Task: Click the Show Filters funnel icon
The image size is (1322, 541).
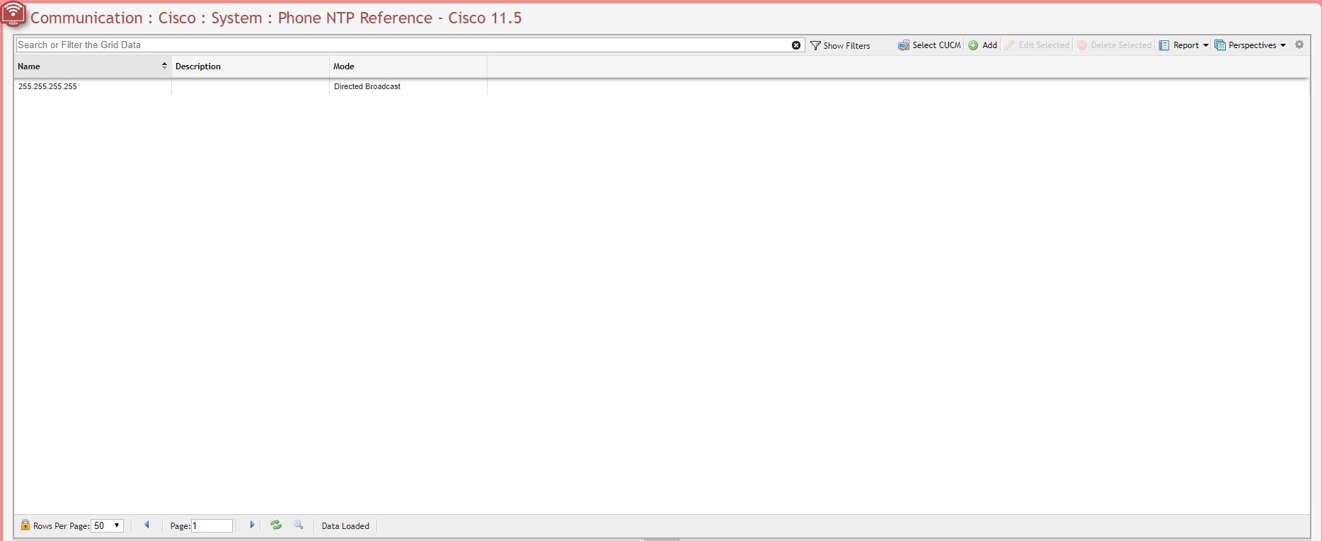Action: pos(815,45)
